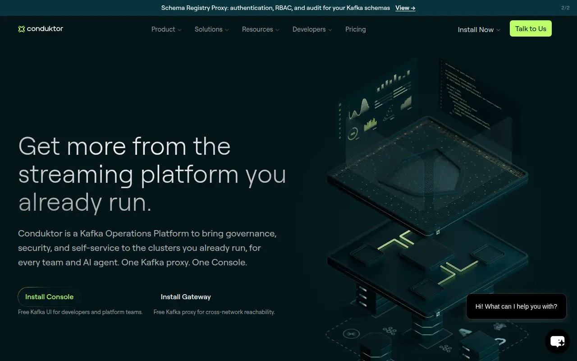This screenshot has height=361, width=577.
Task: Expand the Resources dropdown chevron
Action: click(277, 30)
